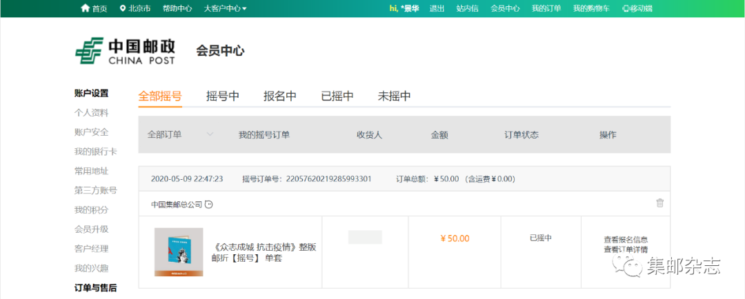Open the 全部订单 filter dropdown

coord(181,135)
